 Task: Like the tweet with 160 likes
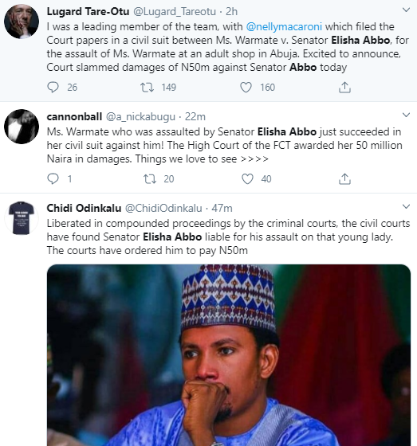pyautogui.click(x=246, y=88)
